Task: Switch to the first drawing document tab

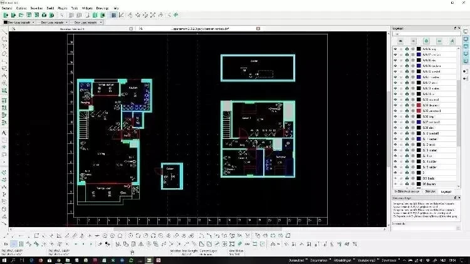Action: (x=72, y=29)
